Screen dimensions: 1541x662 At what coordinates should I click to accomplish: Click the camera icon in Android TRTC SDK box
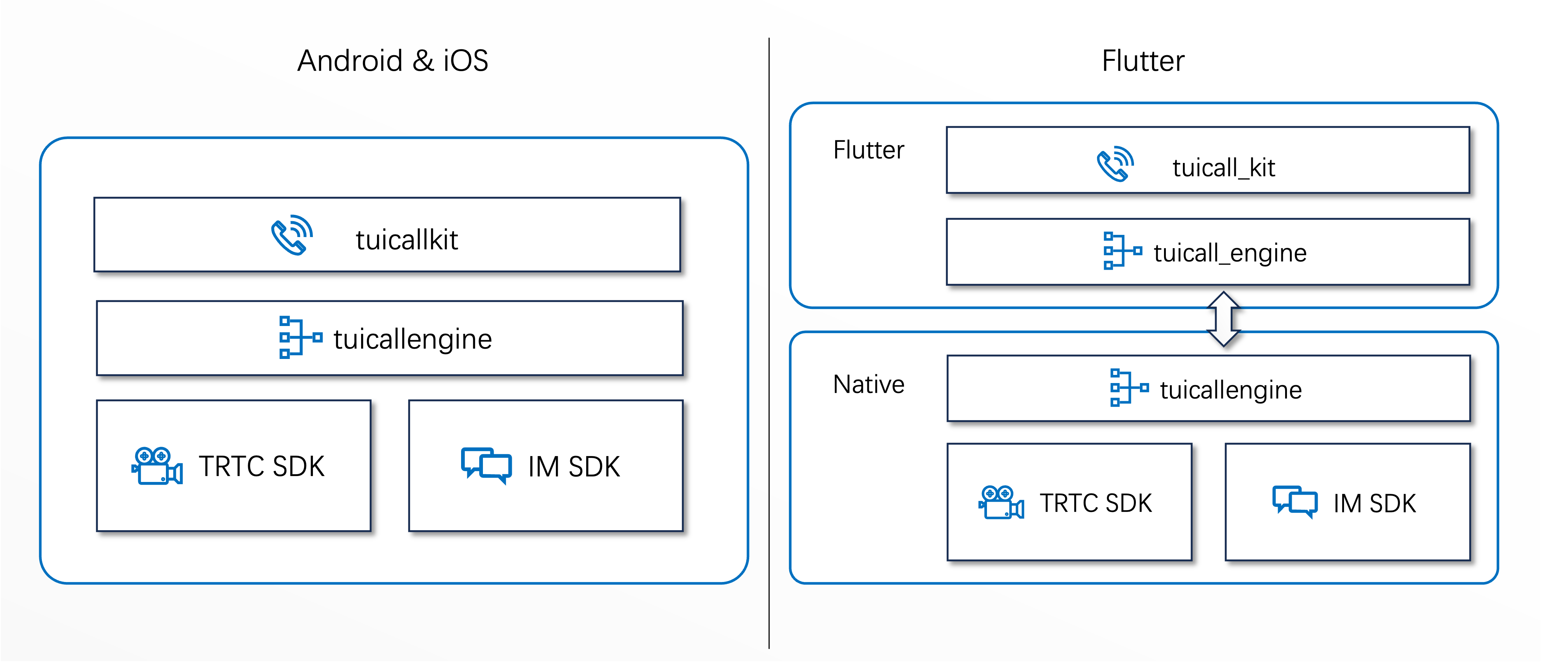click(157, 466)
